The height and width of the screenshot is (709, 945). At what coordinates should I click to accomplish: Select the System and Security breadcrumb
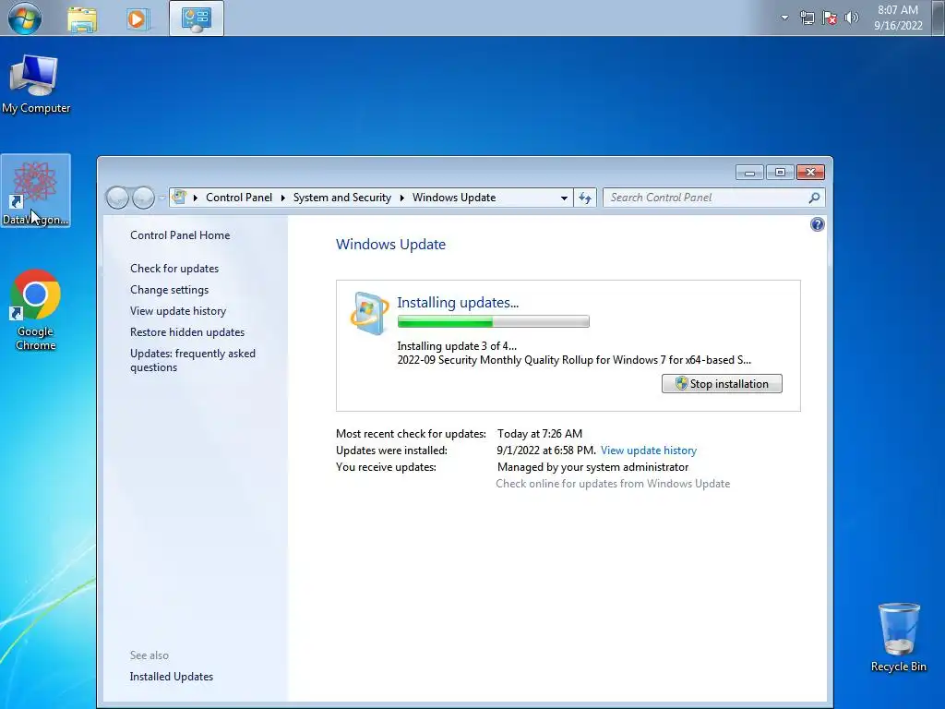pyautogui.click(x=341, y=198)
